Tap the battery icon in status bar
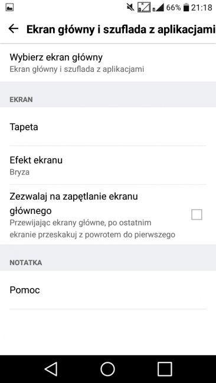Image resolution: width=216 pixels, height=383 pixels. point(186,8)
